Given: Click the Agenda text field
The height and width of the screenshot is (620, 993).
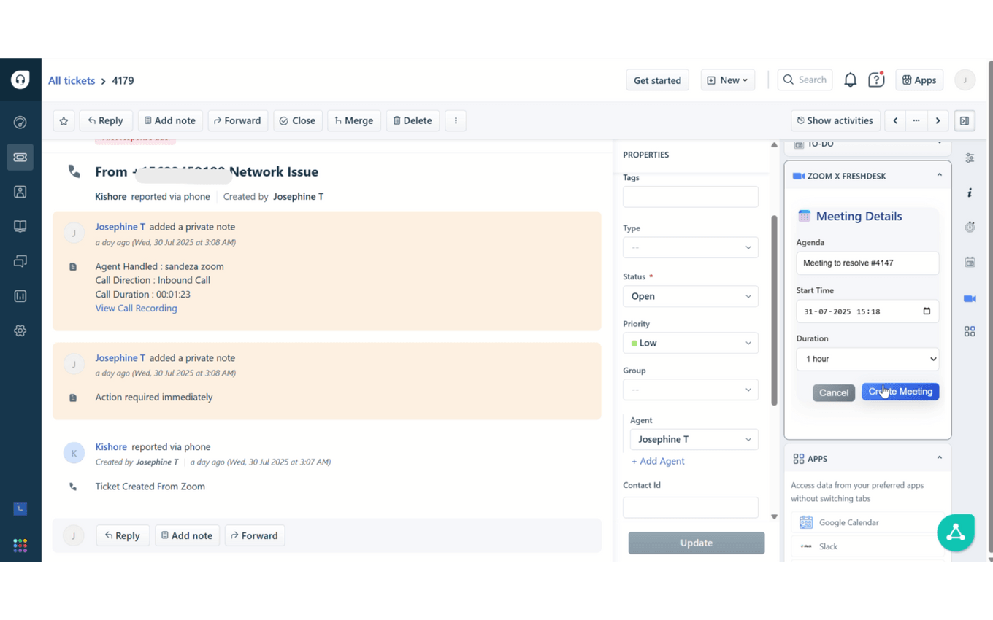Looking at the screenshot, I should coord(867,263).
